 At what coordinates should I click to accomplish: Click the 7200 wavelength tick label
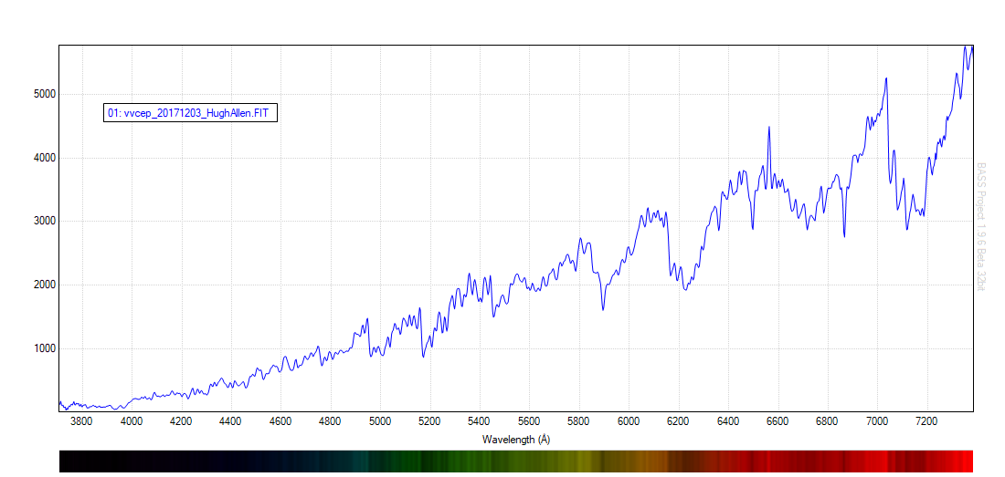click(x=926, y=421)
